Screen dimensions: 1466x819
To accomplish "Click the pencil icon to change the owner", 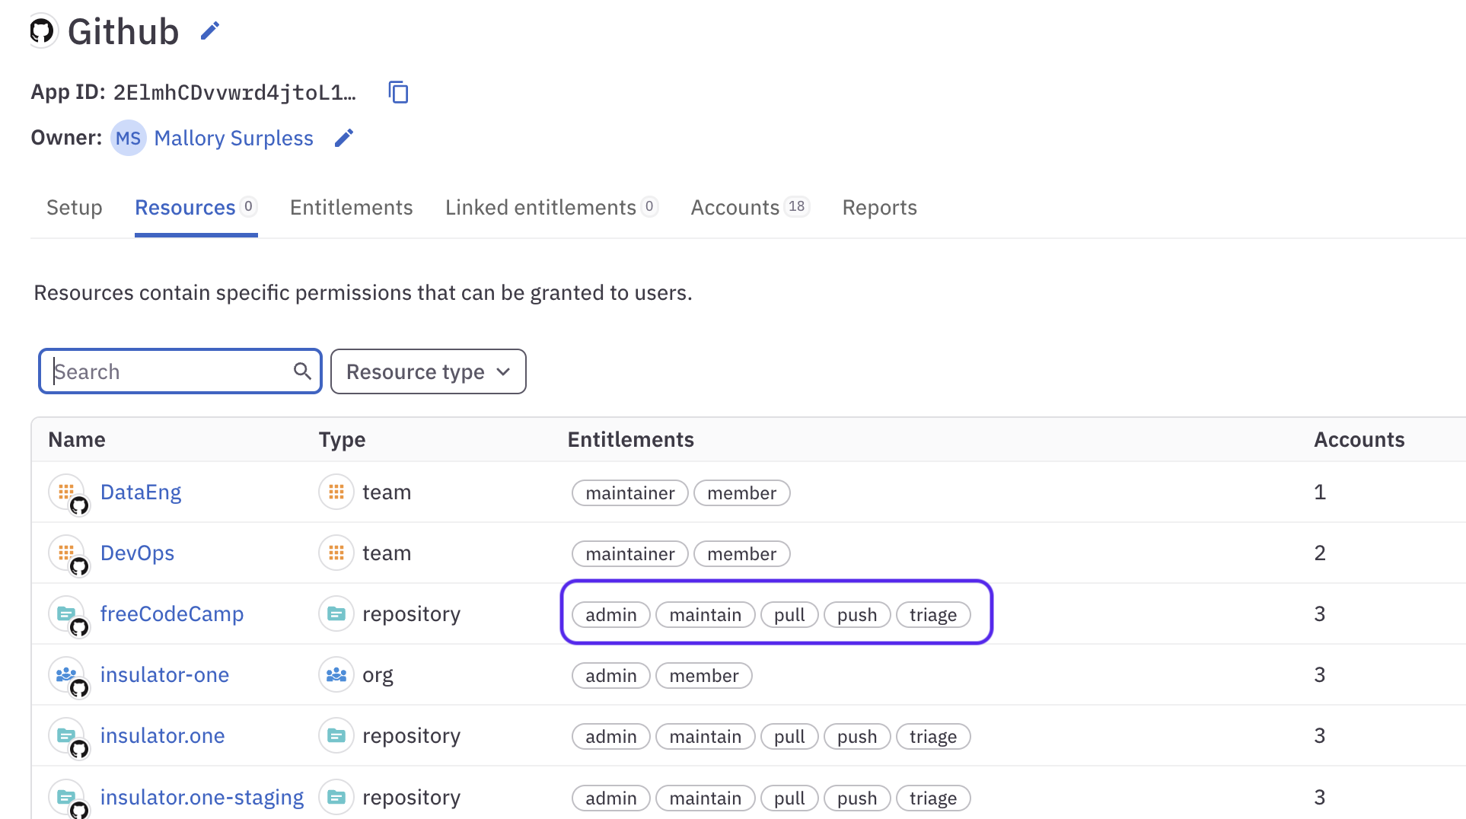I will [x=343, y=138].
